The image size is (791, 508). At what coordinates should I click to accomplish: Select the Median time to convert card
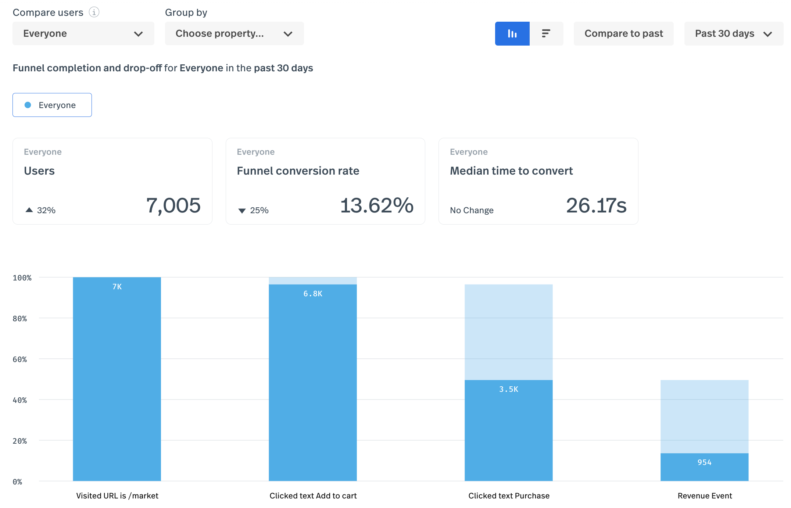tap(538, 181)
